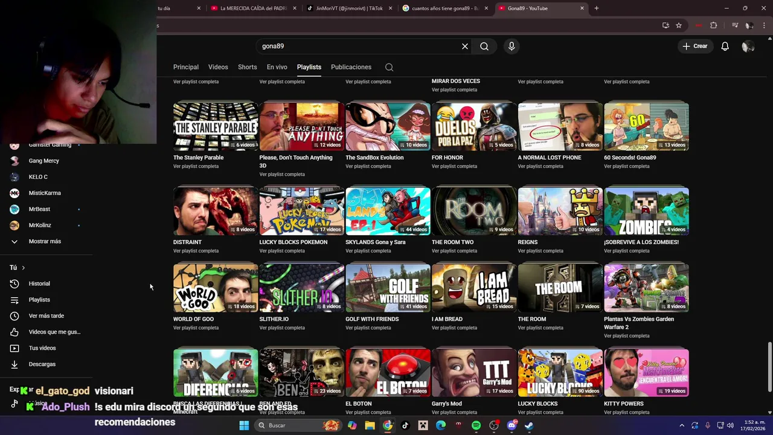
Task: Open MrBeast subscription channel
Action: coord(39,209)
